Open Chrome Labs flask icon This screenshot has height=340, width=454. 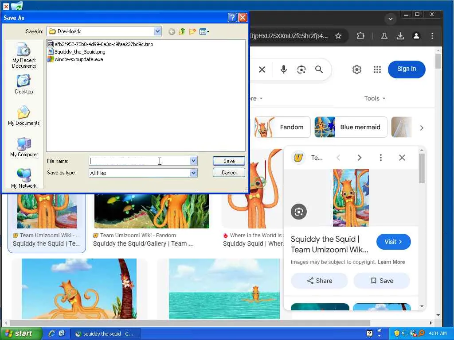[x=384, y=36]
